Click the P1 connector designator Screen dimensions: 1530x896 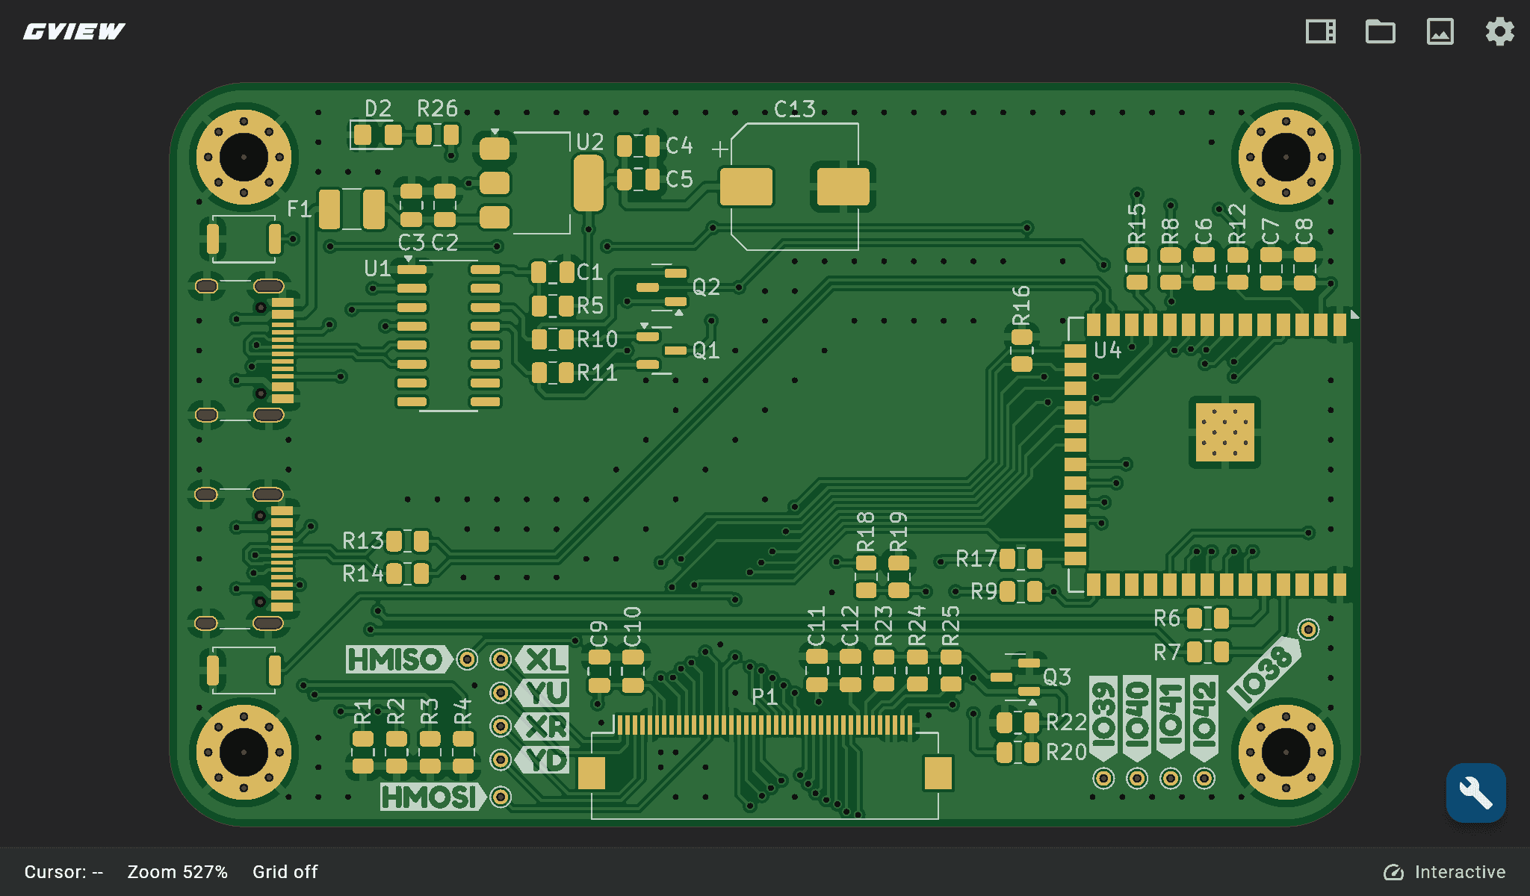click(x=764, y=697)
